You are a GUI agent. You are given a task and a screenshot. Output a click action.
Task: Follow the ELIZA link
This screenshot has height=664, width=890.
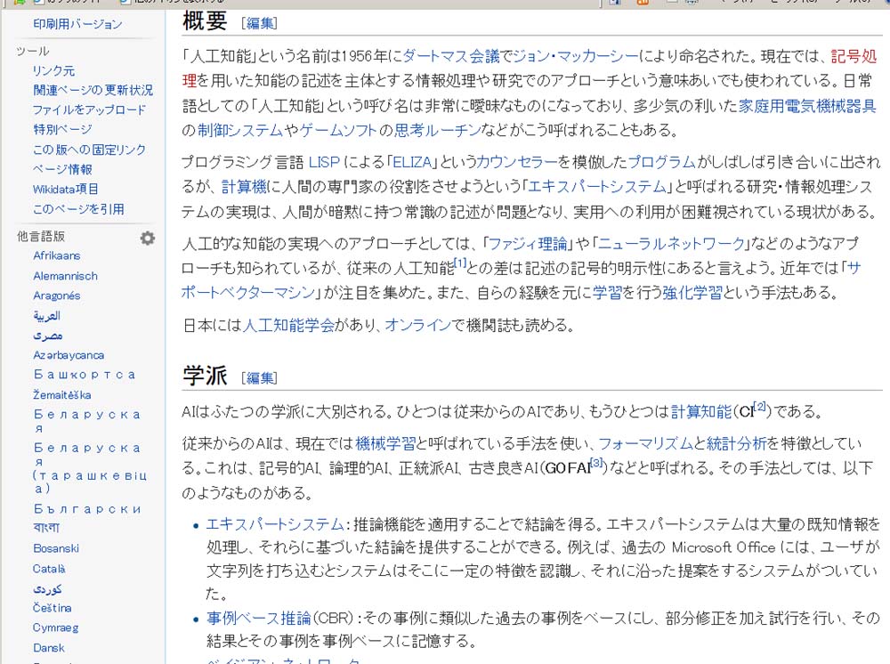coord(412,162)
